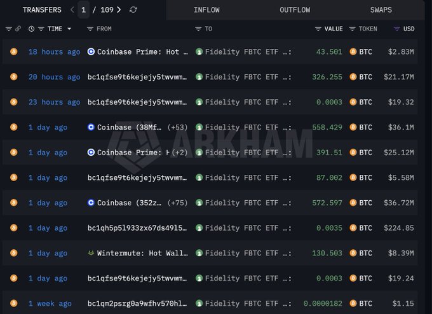Expand the (+2) additional senders
Image resolution: width=432 pixels, height=314 pixels.
pyautogui.click(x=180, y=153)
